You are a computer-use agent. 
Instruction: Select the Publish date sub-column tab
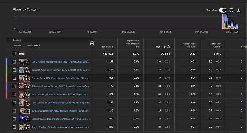coord(34,46)
